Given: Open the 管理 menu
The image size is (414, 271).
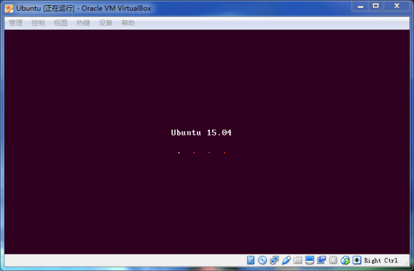Looking at the screenshot, I should point(15,23).
